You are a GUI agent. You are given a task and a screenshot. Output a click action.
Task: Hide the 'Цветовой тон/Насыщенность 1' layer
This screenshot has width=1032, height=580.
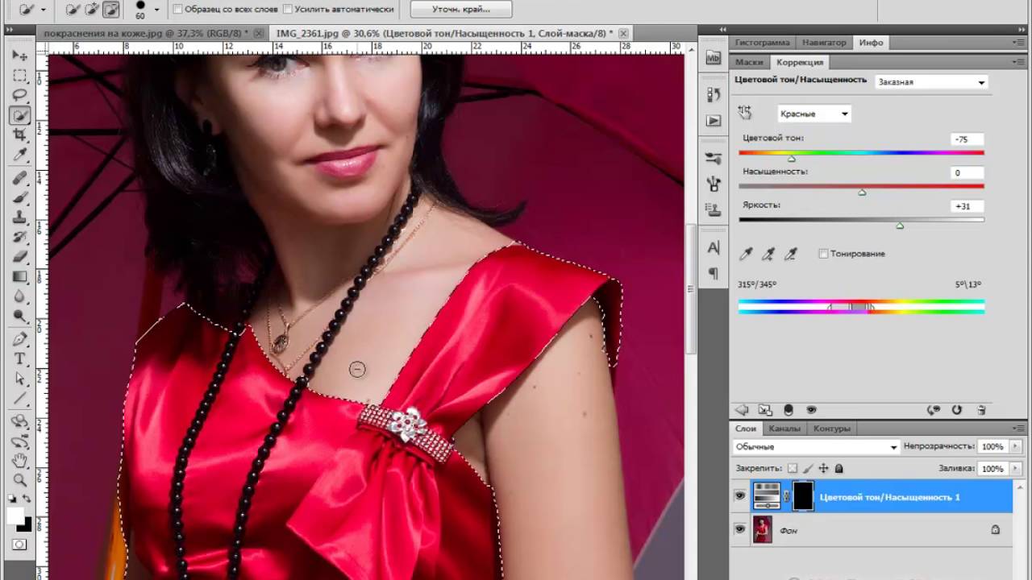click(x=739, y=496)
